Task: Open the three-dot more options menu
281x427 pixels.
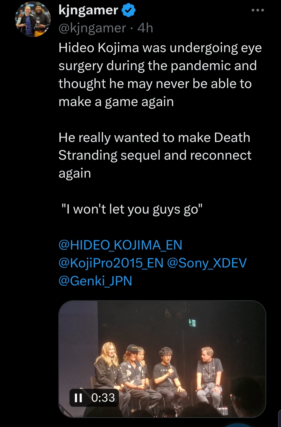Action: [x=258, y=10]
